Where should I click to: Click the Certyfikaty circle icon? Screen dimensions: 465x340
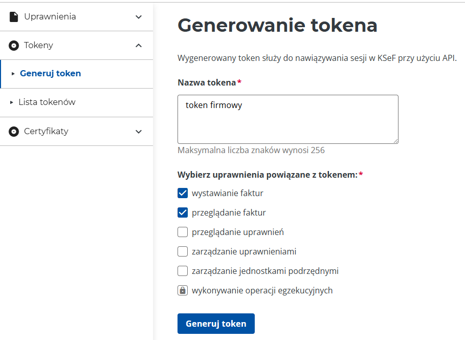click(x=14, y=132)
